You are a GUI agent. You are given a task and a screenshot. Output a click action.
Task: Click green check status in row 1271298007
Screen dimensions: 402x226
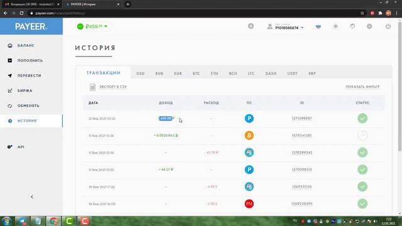pyautogui.click(x=362, y=119)
